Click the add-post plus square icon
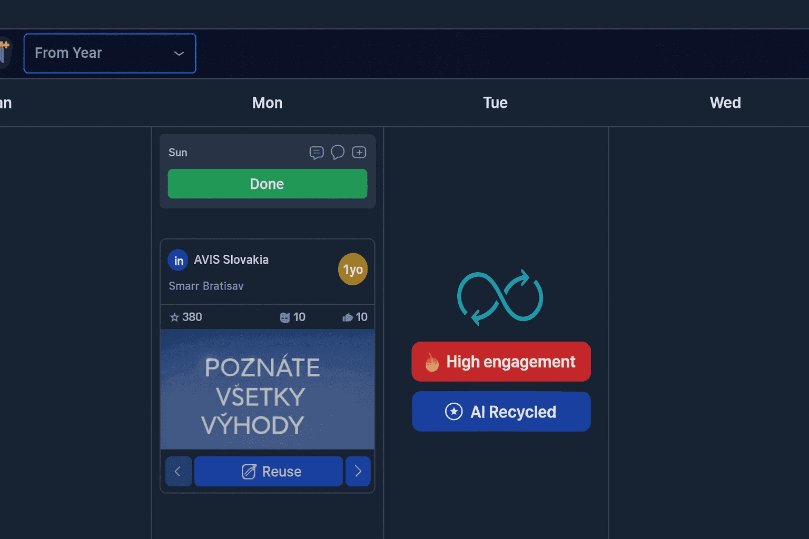The image size is (809, 539). (x=359, y=152)
